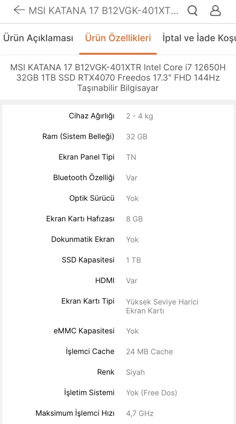Click the 1 TB SSD capacity value
The image size is (236, 424).
tap(133, 260)
